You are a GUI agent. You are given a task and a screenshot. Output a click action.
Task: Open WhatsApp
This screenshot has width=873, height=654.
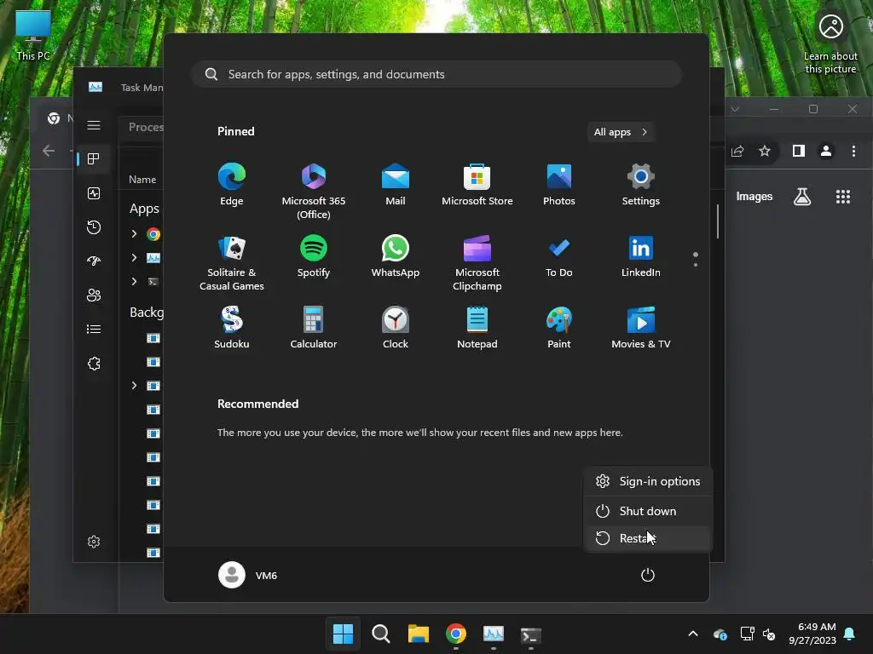click(396, 256)
